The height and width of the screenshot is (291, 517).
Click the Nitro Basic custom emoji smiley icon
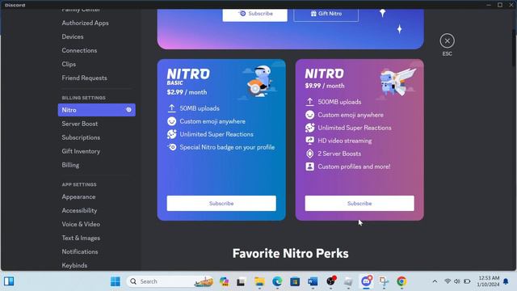coord(171,121)
